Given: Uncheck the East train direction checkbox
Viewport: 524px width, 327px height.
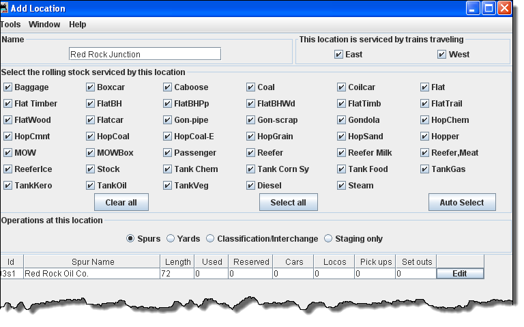Looking at the screenshot, I should point(338,55).
